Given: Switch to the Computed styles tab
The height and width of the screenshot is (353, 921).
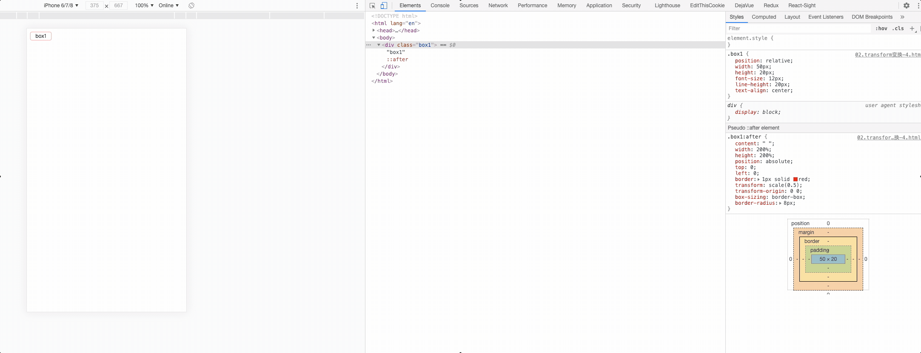Looking at the screenshot, I should click(x=764, y=17).
